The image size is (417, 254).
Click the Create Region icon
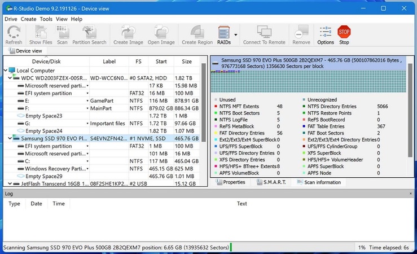197,34
